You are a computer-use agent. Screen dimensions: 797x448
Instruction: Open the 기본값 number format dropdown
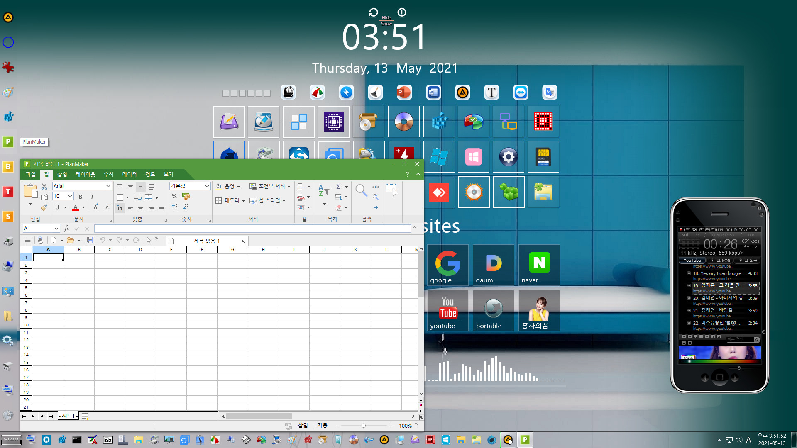pyautogui.click(x=207, y=186)
